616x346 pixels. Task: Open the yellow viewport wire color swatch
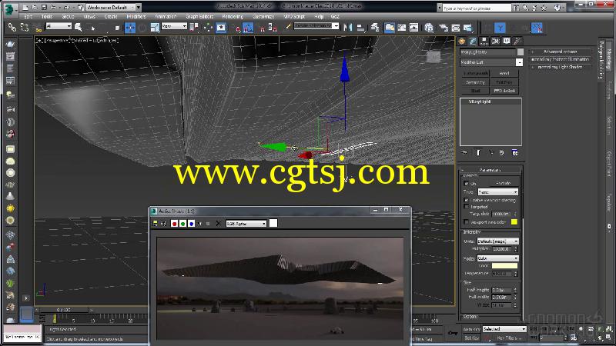[514, 222]
